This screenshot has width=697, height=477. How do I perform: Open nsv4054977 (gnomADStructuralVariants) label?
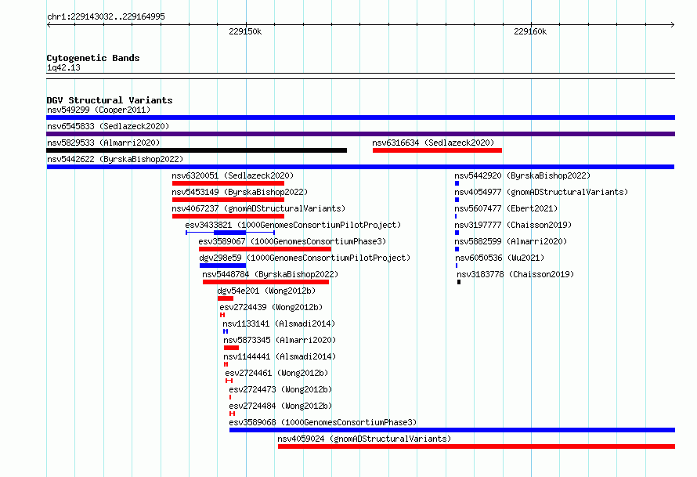click(541, 192)
